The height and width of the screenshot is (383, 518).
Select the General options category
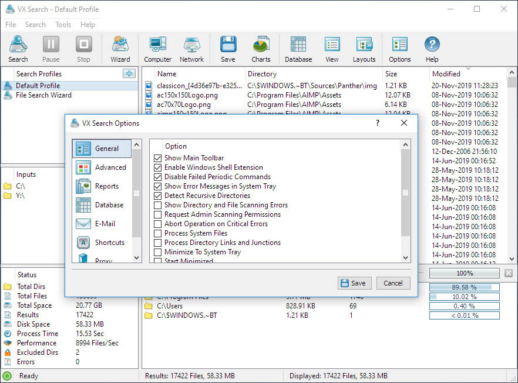(x=102, y=149)
